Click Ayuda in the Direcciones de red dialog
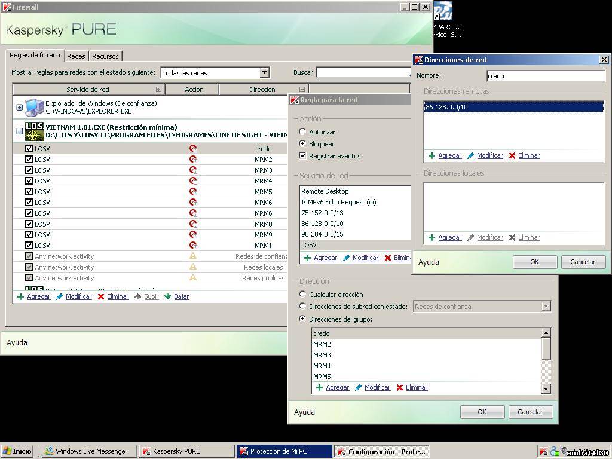Image resolution: width=612 pixels, height=459 pixels. (x=429, y=262)
